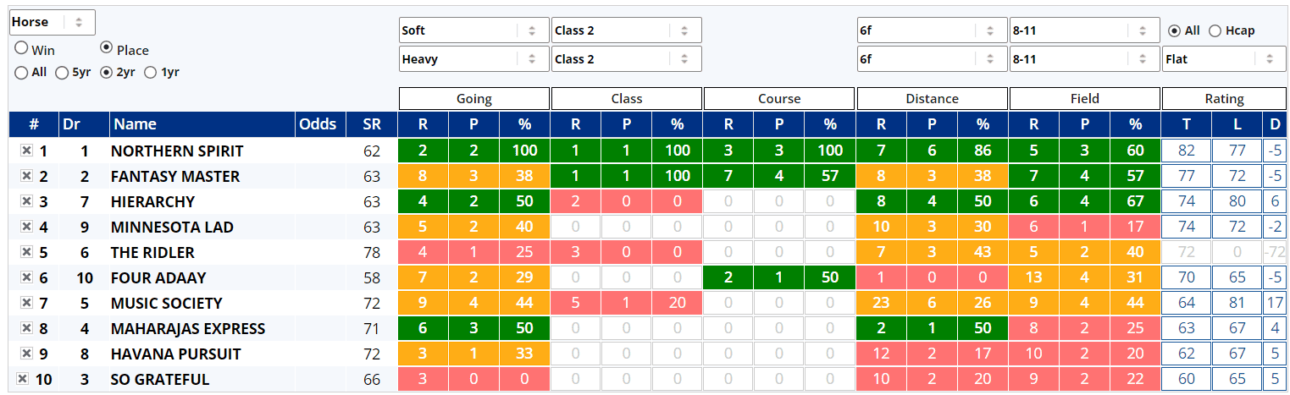This screenshot has height=395, width=1290.
Task: Click the Odds column header
Action: (321, 124)
